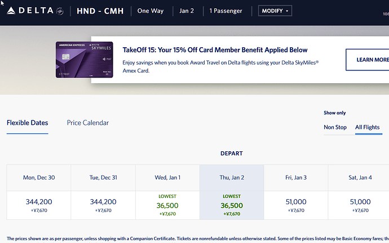Screen dimensions: 389x243
Task: Choose Fri, Jan 3 fare 51,000
Action: (296, 202)
